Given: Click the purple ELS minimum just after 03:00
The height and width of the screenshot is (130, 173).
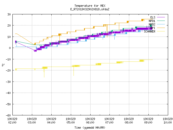Looking at the screenshot, I should click(x=35, y=51).
